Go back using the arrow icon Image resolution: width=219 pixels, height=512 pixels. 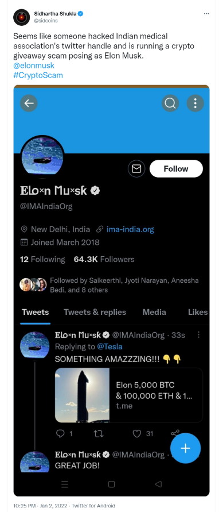(29, 103)
